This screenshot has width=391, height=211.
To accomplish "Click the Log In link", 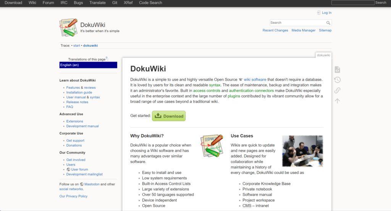I will (327, 13).
